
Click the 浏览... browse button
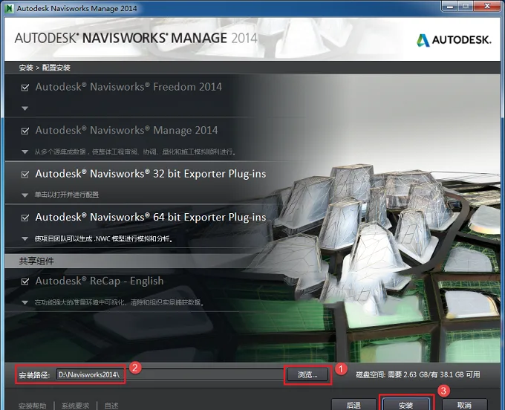[307, 374]
